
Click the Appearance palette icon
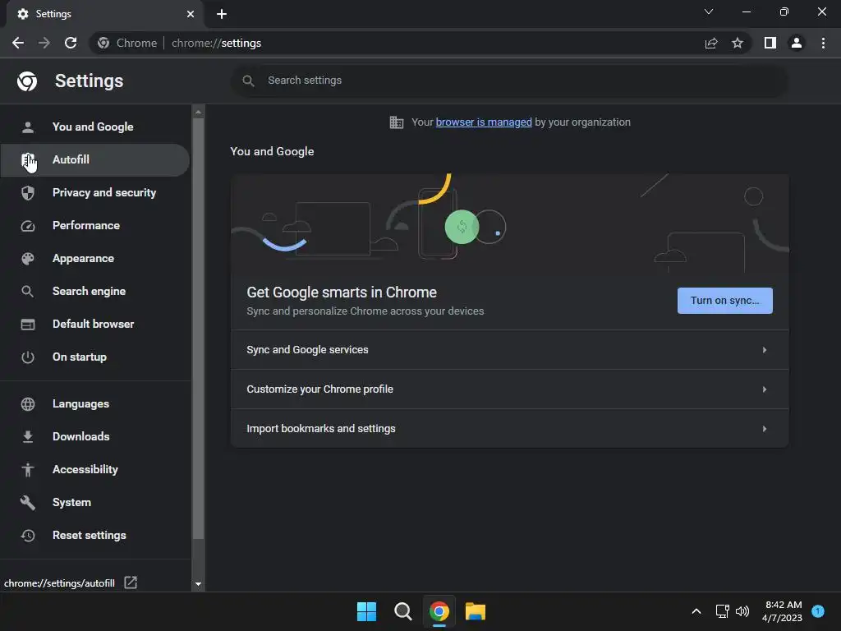click(x=28, y=259)
